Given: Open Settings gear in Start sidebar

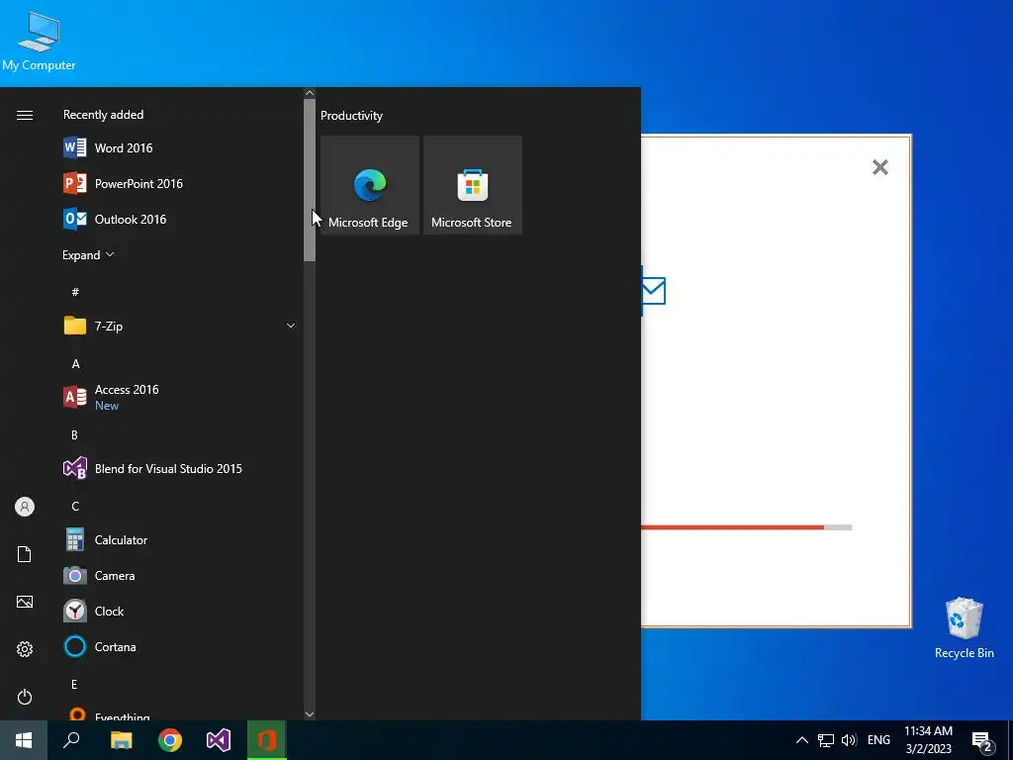Looking at the screenshot, I should [25, 649].
